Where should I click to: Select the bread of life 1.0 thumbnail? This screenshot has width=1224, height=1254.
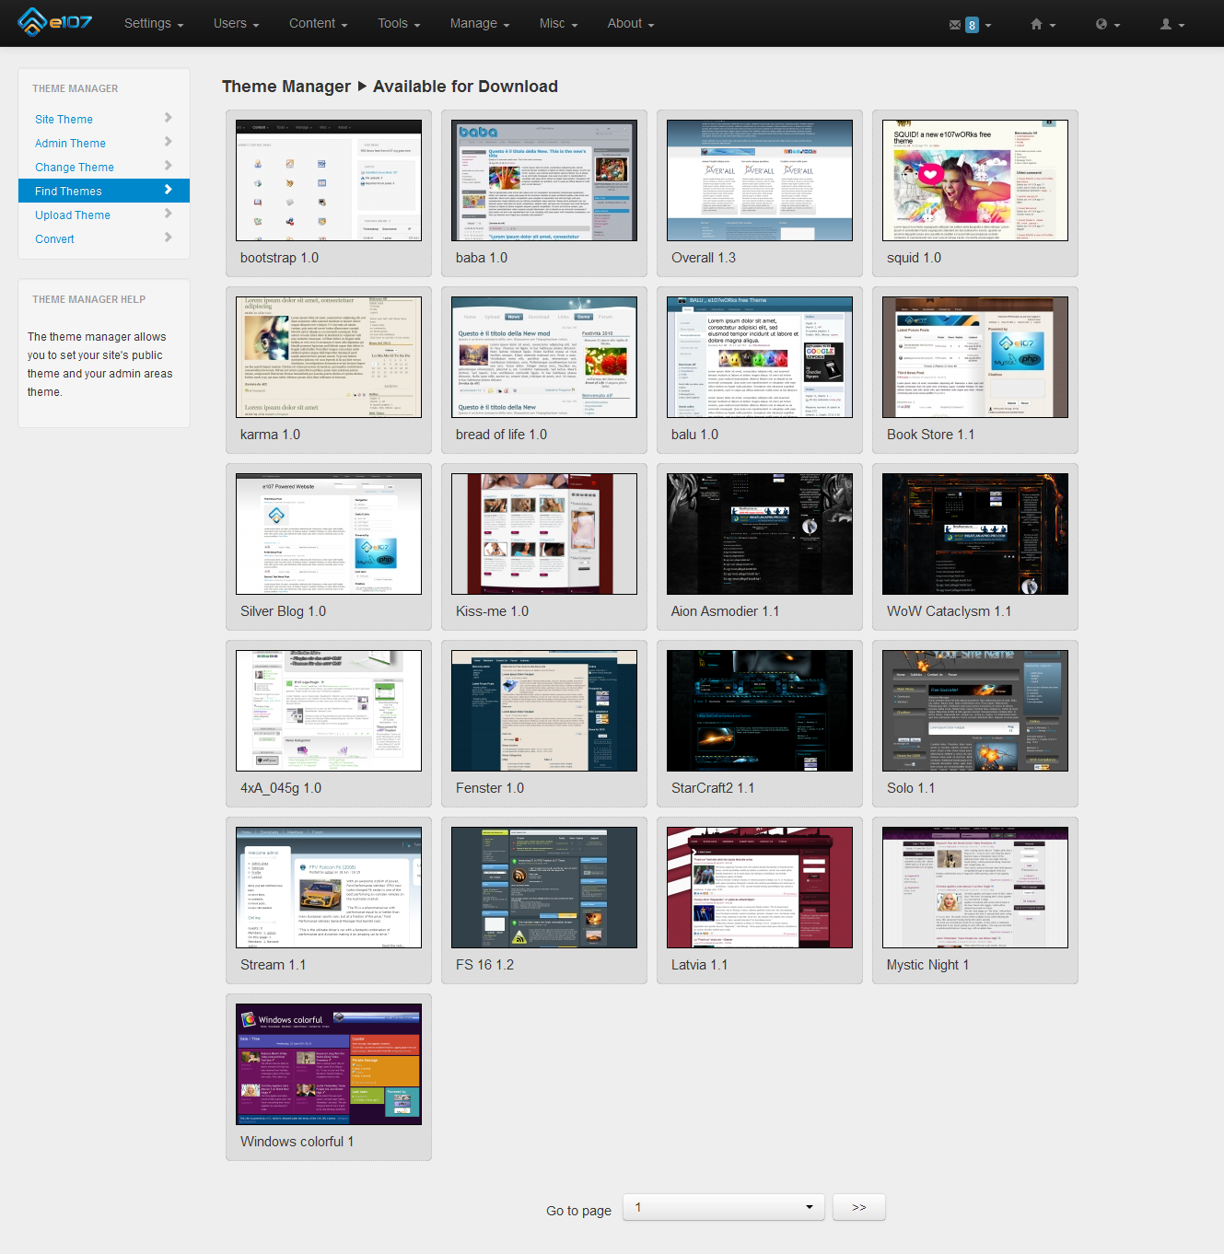544,357
